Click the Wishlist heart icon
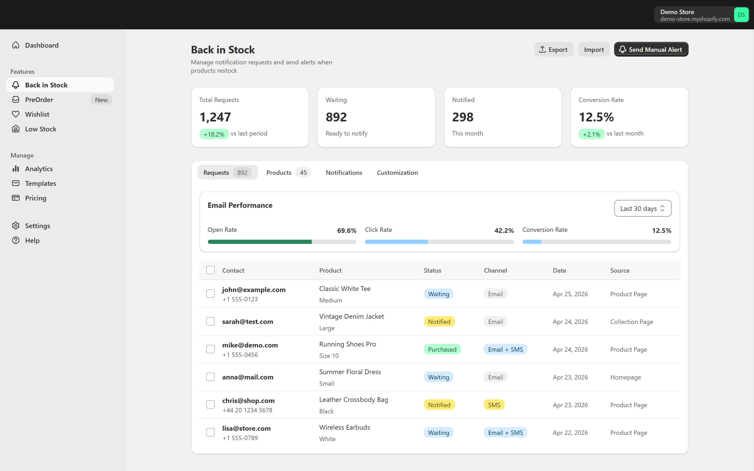 pos(16,114)
